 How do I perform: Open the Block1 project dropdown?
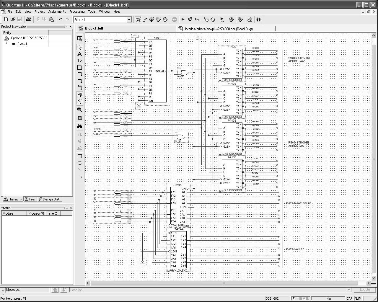pyautogui.click(x=129, y=19)
